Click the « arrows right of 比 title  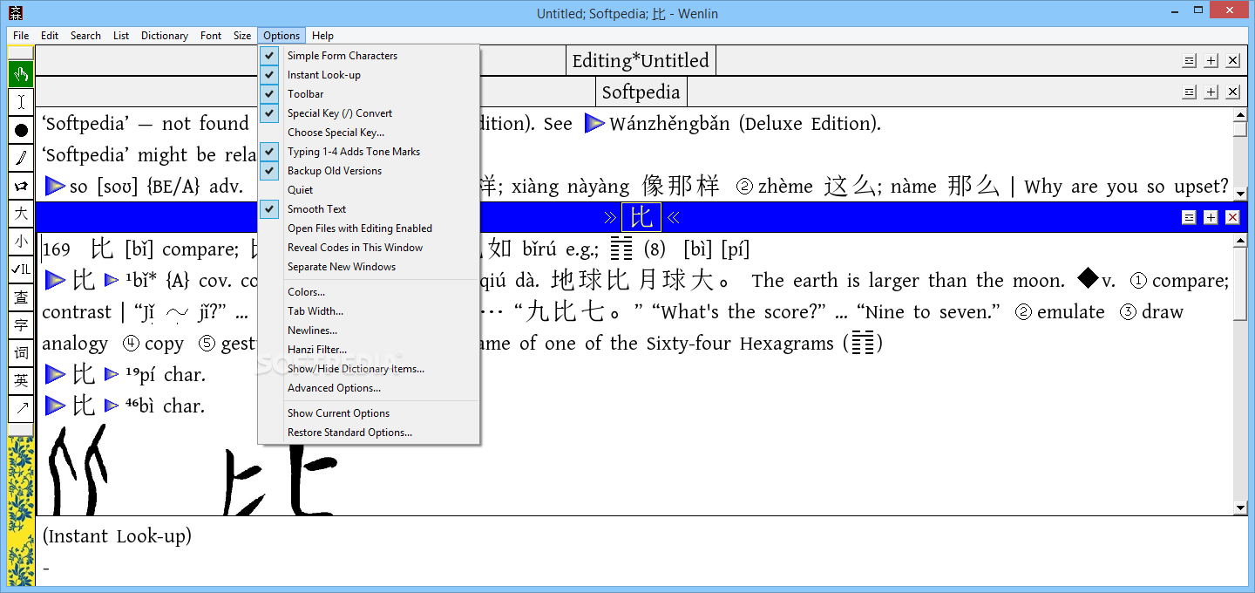[x=673, y=217]
